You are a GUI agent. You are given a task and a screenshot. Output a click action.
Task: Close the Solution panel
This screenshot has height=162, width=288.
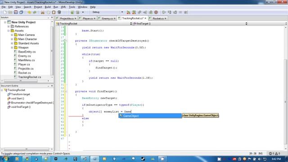[52, 18]
